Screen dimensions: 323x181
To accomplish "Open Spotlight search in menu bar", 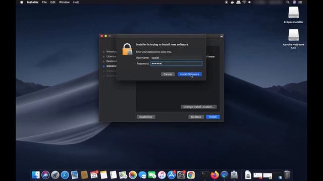I will [288, 2].
